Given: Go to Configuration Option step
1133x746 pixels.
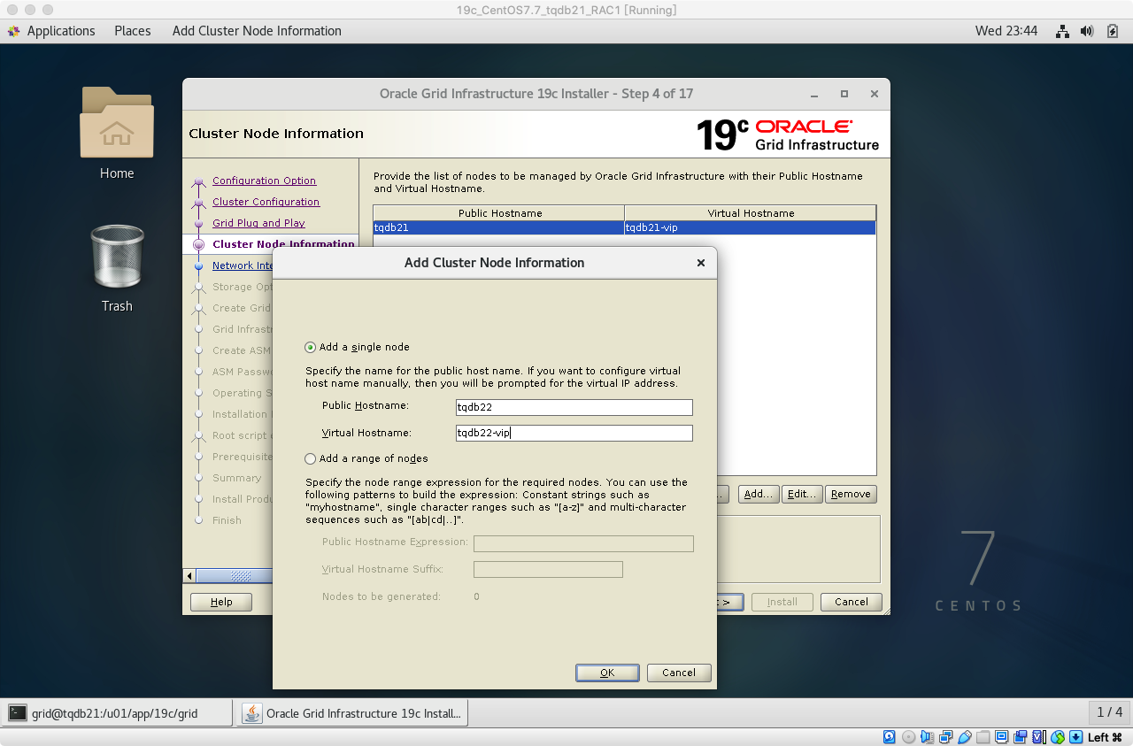Looking at the screenshot, I should click(264, 181).
